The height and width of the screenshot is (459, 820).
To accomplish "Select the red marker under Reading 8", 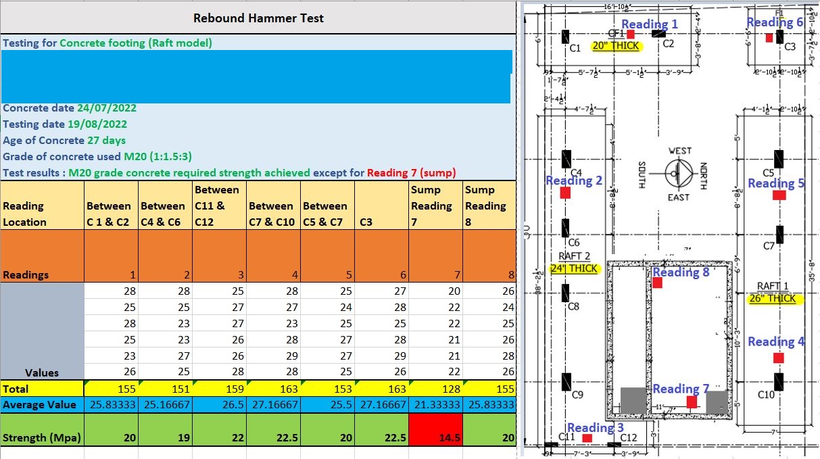I will 657,283.
